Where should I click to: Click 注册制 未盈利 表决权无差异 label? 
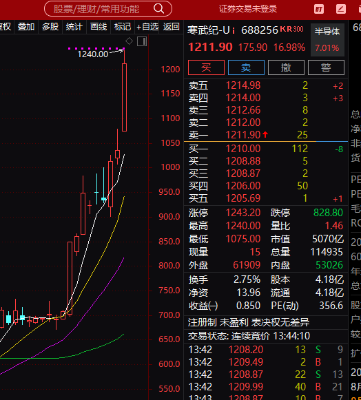point(249,322)
